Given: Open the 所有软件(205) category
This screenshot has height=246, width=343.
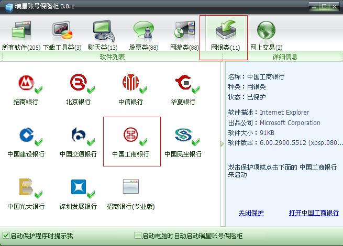Looking at the screenshot, I should (21, 36).
